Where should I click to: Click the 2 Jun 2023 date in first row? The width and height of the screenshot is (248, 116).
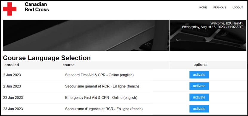click(x=12, y=75)
